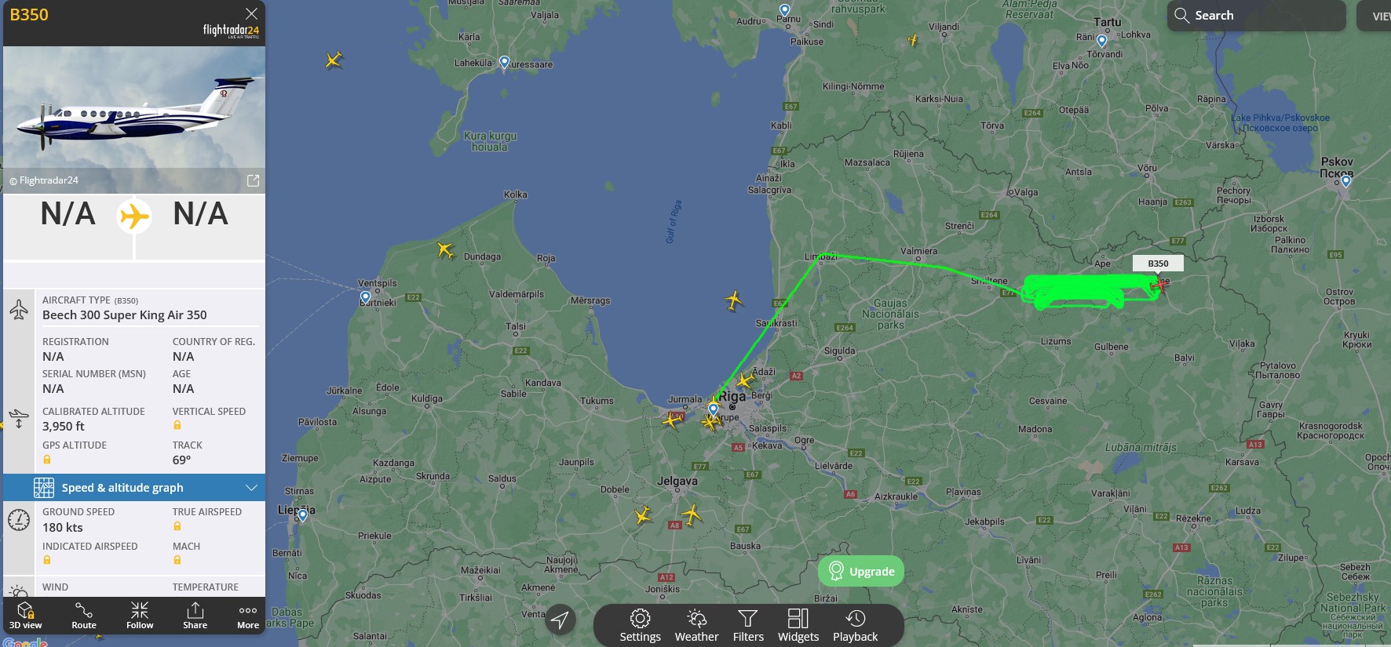1391x647 pixels.
Task: Click the Riga airport pin marker
Action: pyautogui.click(x=713, y=409)
